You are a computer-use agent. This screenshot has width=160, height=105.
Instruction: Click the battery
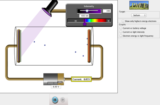coord(54,79)
